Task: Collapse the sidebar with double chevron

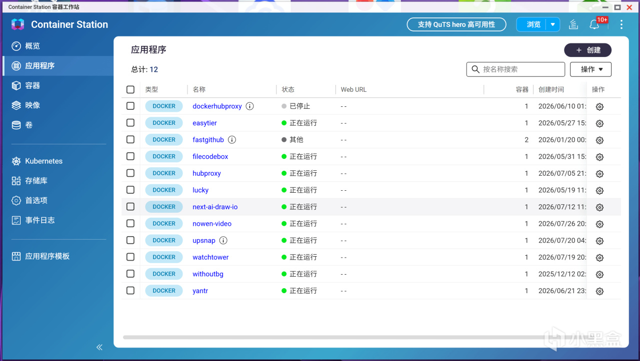Action: [99, 347]
